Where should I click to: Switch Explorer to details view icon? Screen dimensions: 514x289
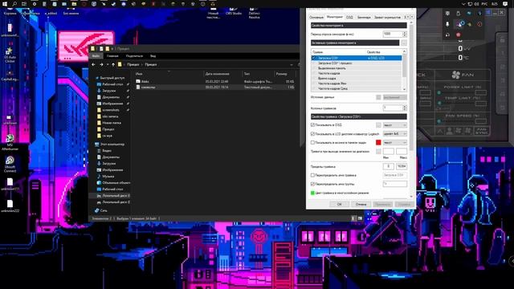point(353,218)
